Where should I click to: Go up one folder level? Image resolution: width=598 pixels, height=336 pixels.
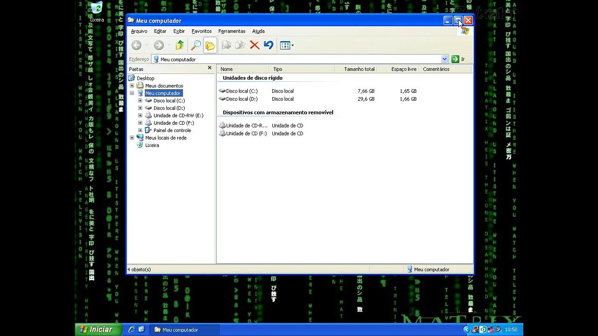point(179,45)
